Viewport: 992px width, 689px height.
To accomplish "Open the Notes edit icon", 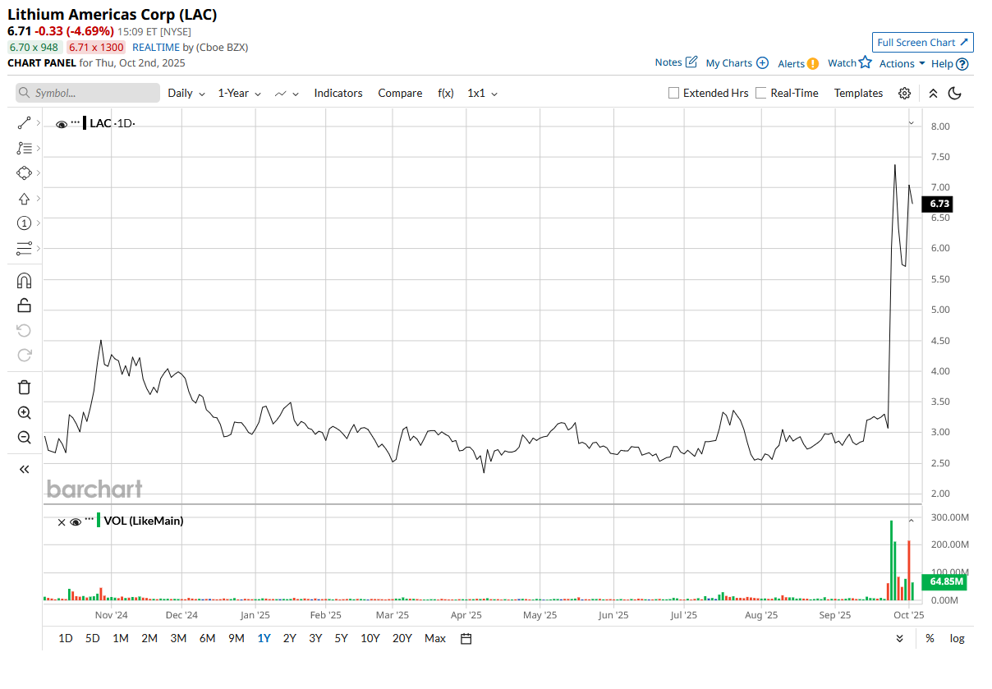I will [691, 62].
